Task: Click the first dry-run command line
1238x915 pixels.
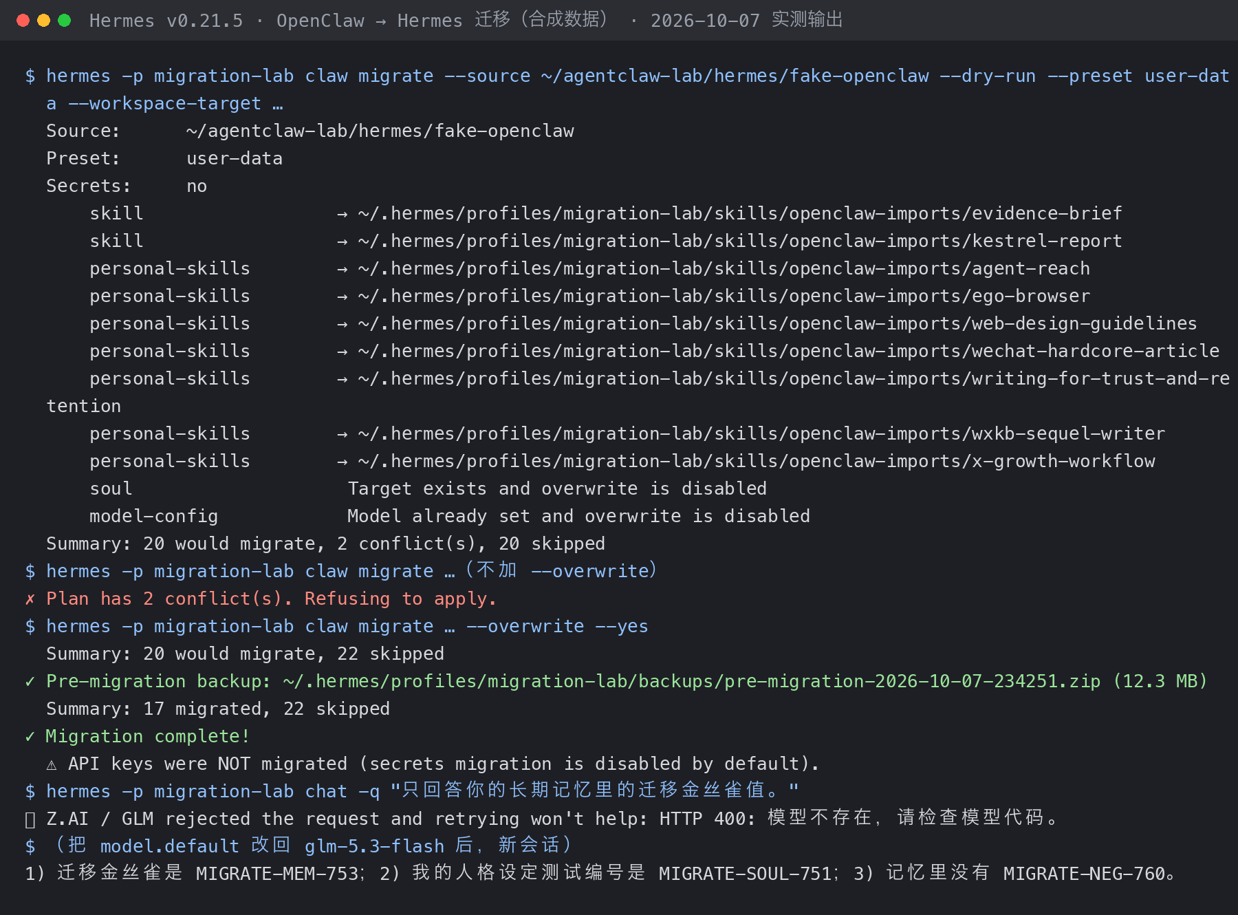Action: point(627,89)
